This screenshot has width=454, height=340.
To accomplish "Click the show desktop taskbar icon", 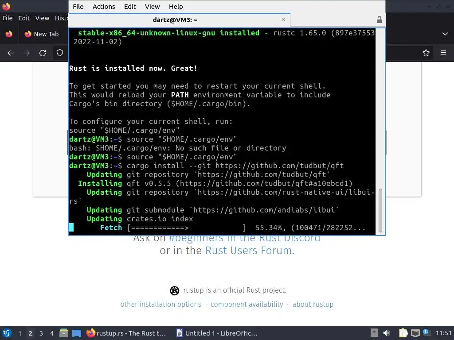I will click(x=76, y=333).
